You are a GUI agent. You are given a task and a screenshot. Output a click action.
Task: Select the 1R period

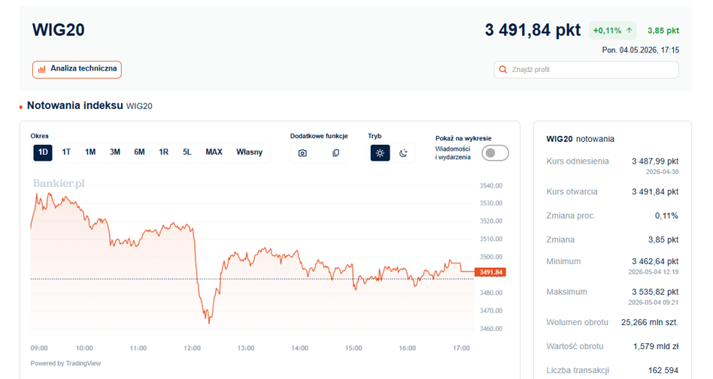164,152
